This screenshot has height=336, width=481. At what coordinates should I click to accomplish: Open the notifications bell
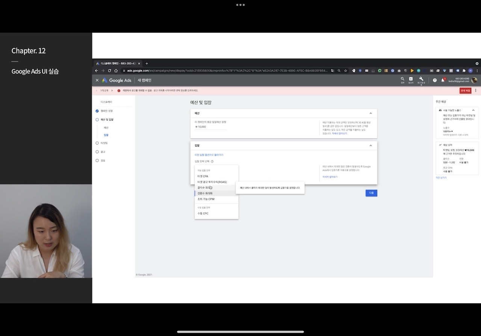pos(443,80)
